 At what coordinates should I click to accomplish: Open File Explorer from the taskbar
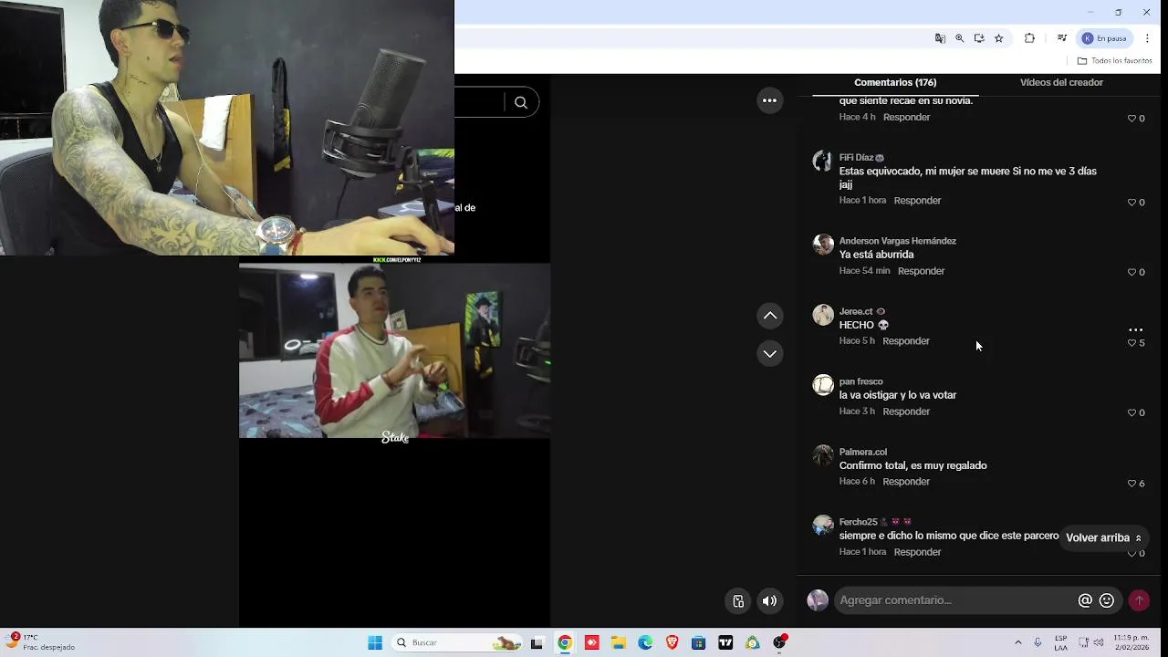pyautogui.click(x=618, y=642)
